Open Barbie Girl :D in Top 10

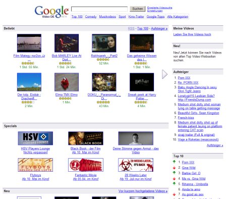click(191, 173)
